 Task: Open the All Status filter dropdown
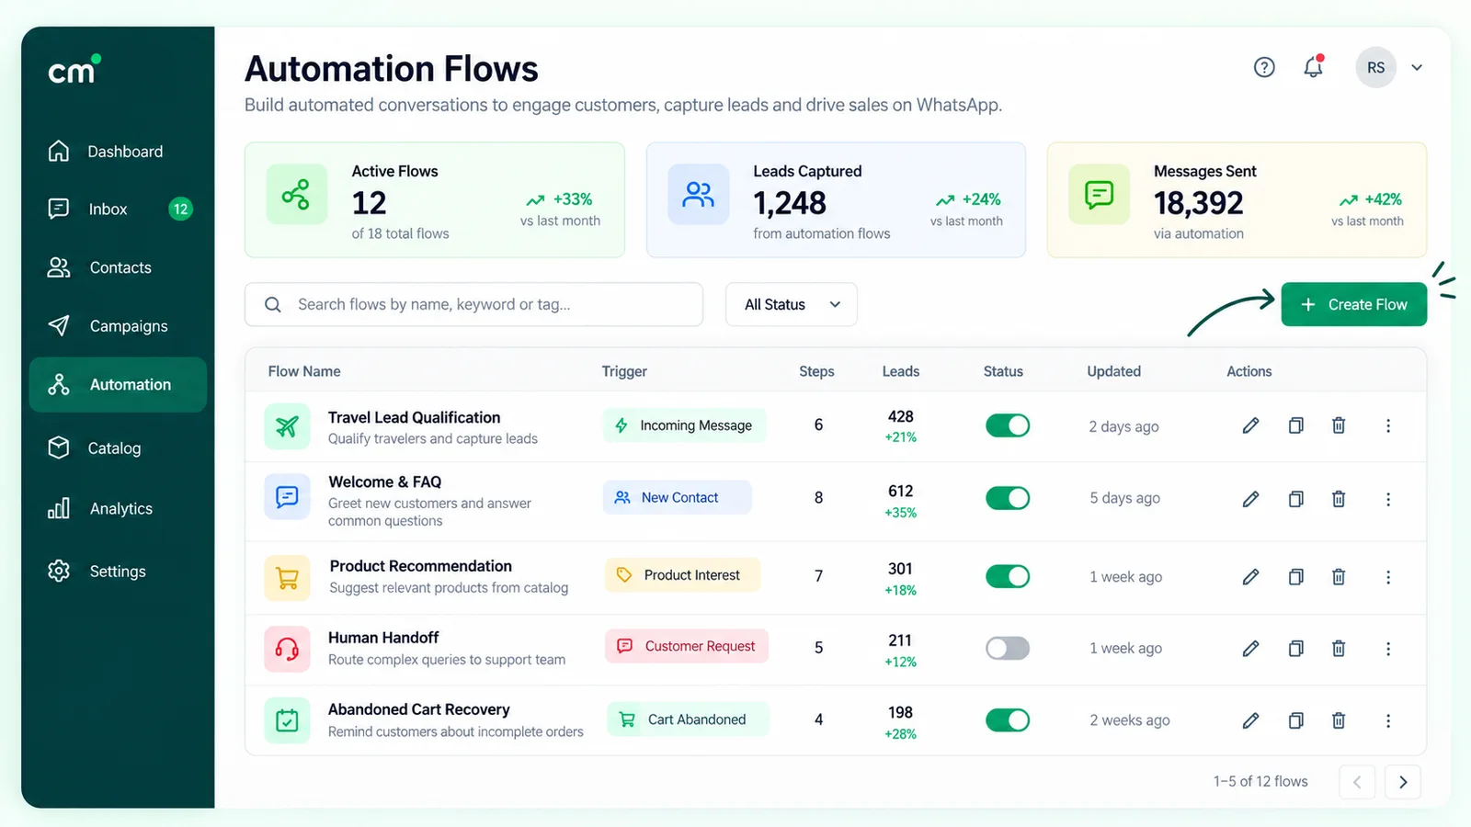(792, 304)
